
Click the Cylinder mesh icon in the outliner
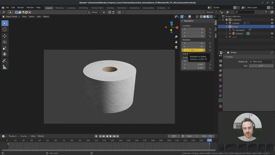pos(230,23)
